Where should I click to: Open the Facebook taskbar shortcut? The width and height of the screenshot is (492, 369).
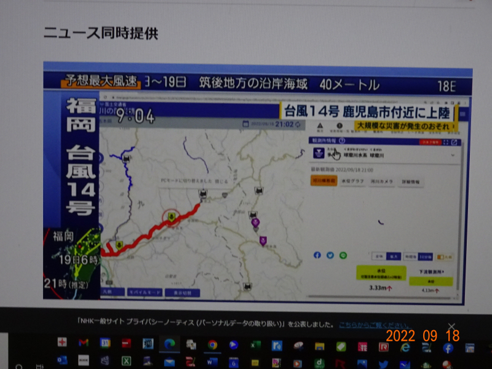click(x=448, y=347)
